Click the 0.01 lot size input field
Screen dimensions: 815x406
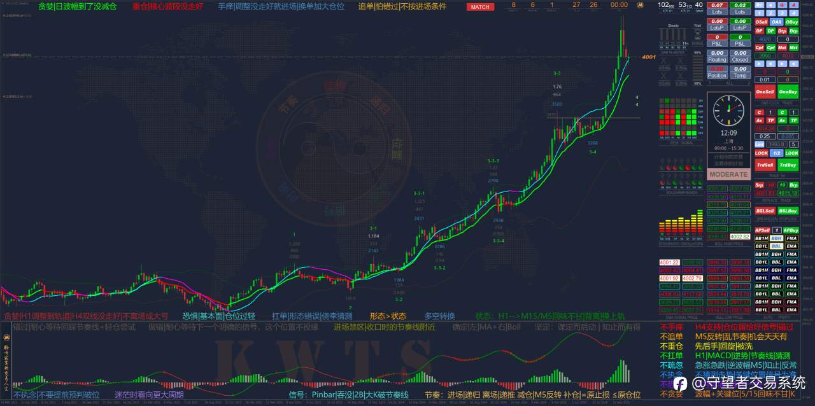pyautogui.click(x=764, y=80)
